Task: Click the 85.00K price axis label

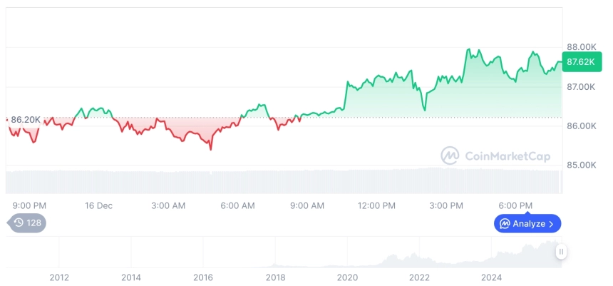Action: (580, 165)
